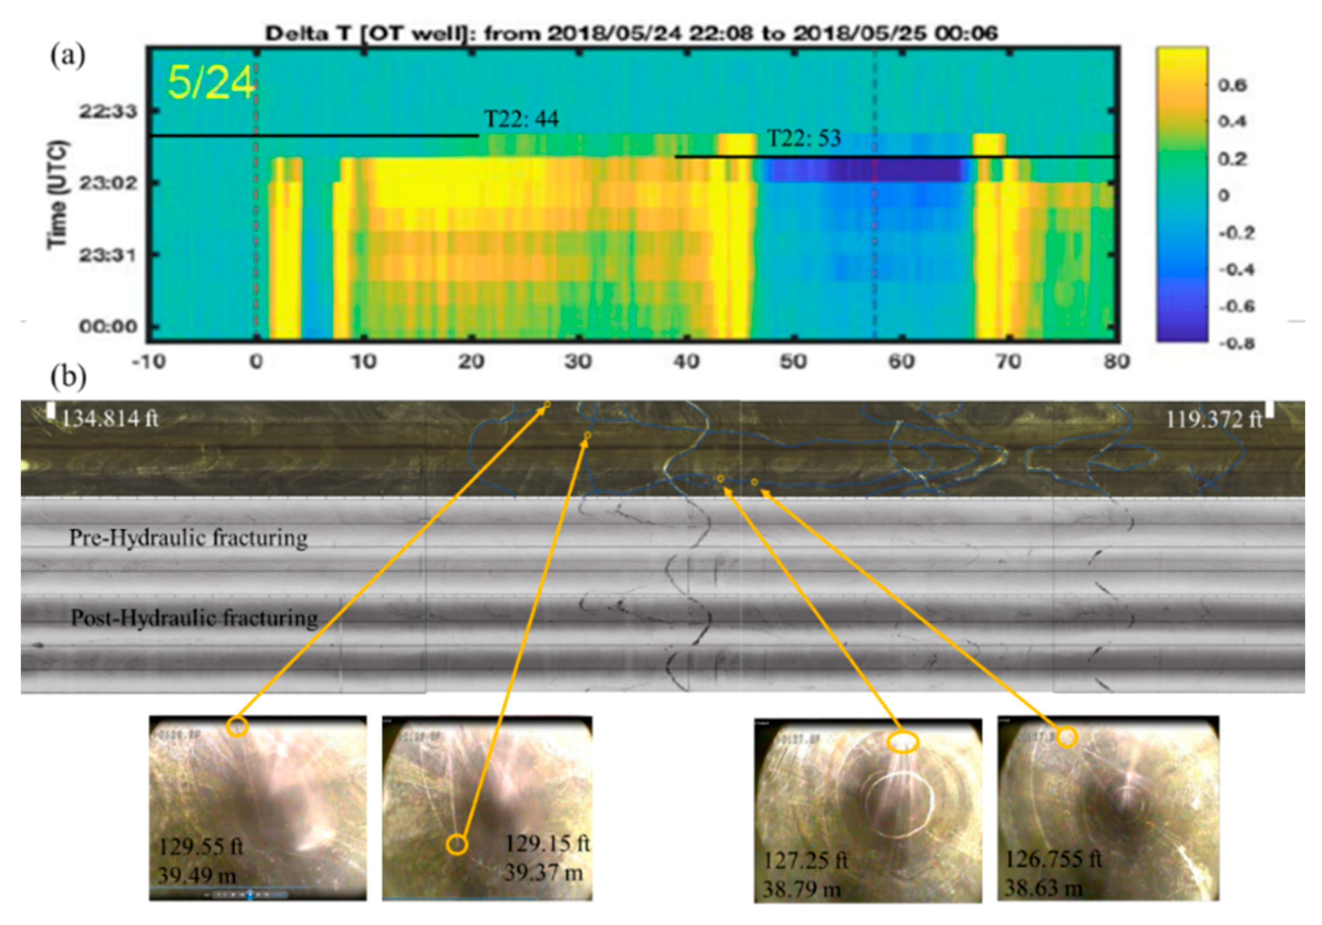Click the 134.814 ft depth label
Screen dimensions: 1322x925
coord(109,418)
